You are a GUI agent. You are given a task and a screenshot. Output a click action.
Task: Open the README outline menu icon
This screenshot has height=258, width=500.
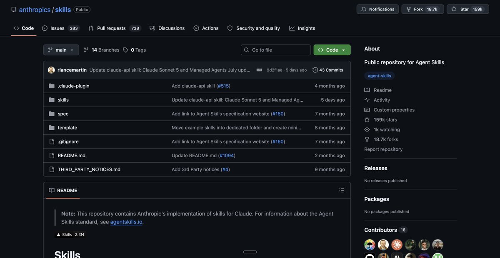(342, 191)
